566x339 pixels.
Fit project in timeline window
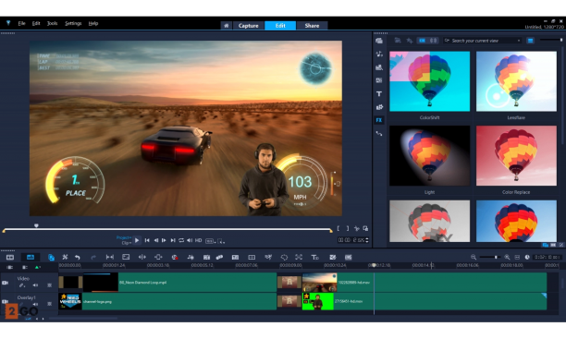pos(517,257)
